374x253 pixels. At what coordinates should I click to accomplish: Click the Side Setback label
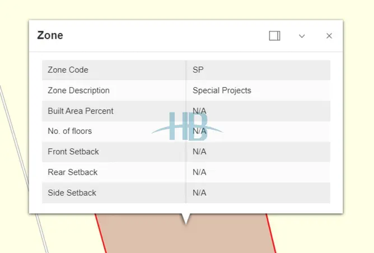pos(72,193)
